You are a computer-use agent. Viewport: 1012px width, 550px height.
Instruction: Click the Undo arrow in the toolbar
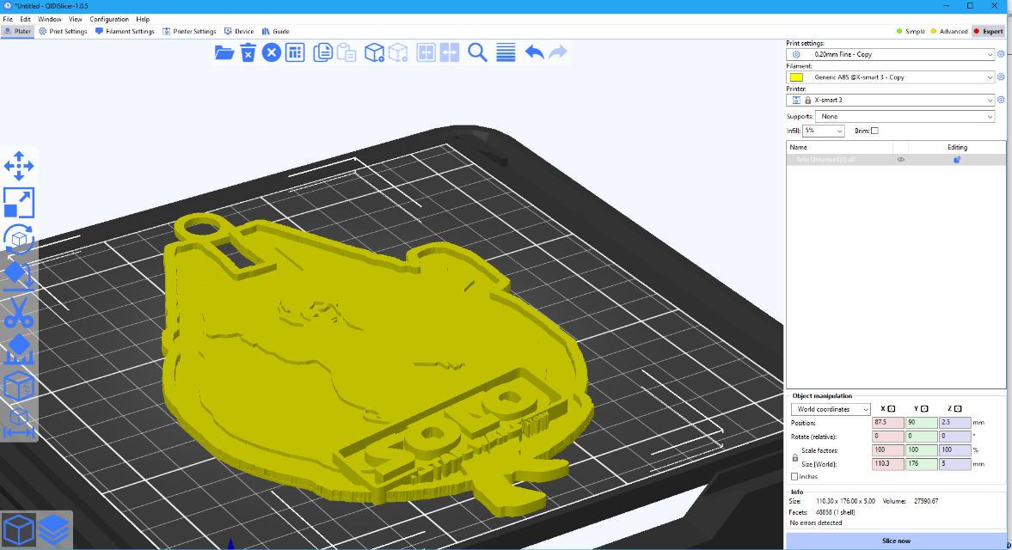point(534,52)
